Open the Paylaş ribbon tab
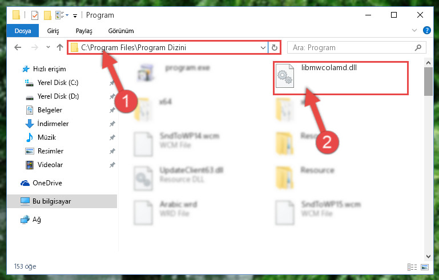Viewport: 439px width, 280px height. 84,31
